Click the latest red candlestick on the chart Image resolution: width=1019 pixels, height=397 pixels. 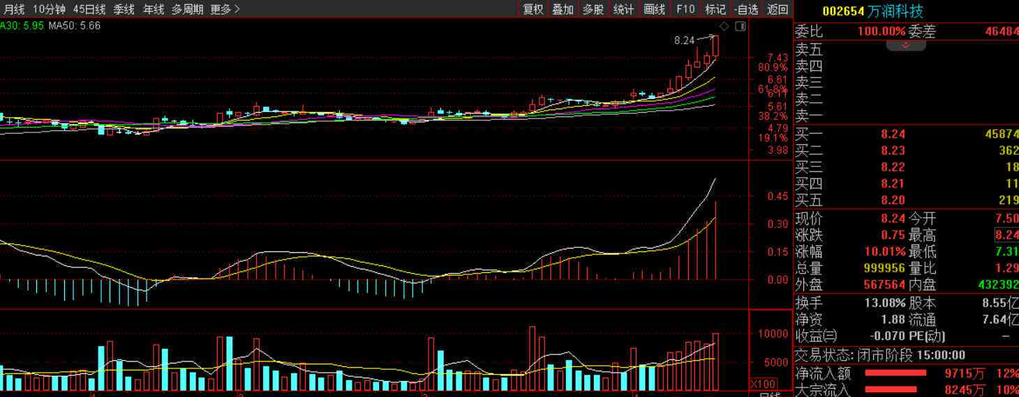pos(715,46)
